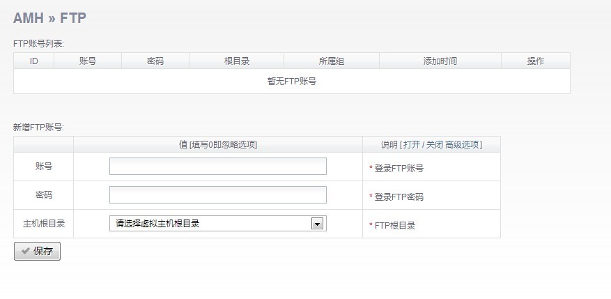The height and width of the screenshot is (299, 611).
Task: Select the 账号 column header in the account list
Action: (88, 61)
